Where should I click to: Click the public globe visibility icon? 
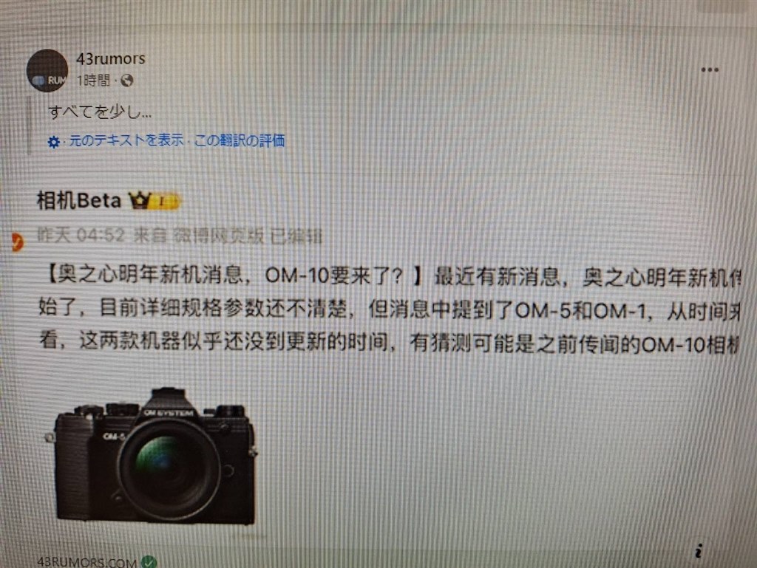[x=127, y=81]
